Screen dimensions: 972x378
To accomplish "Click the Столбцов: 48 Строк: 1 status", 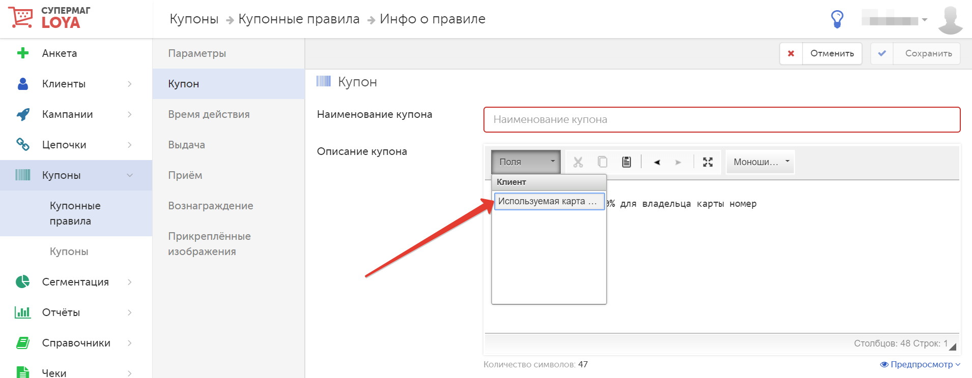I will (x=901, y=343).
